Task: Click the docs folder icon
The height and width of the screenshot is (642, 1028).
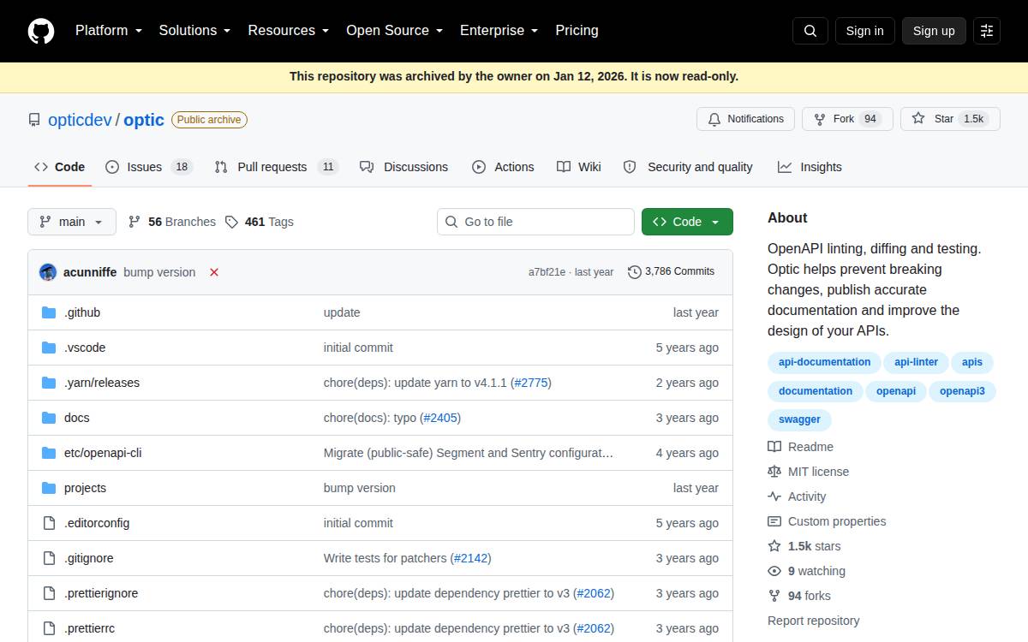Action: click(49, 418)
